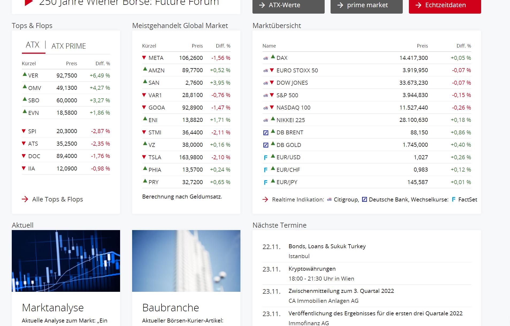The height and width of the screenshot is (326, 510).
Task: Click the TSLA ticker symbol
Action: coord(155,157)
